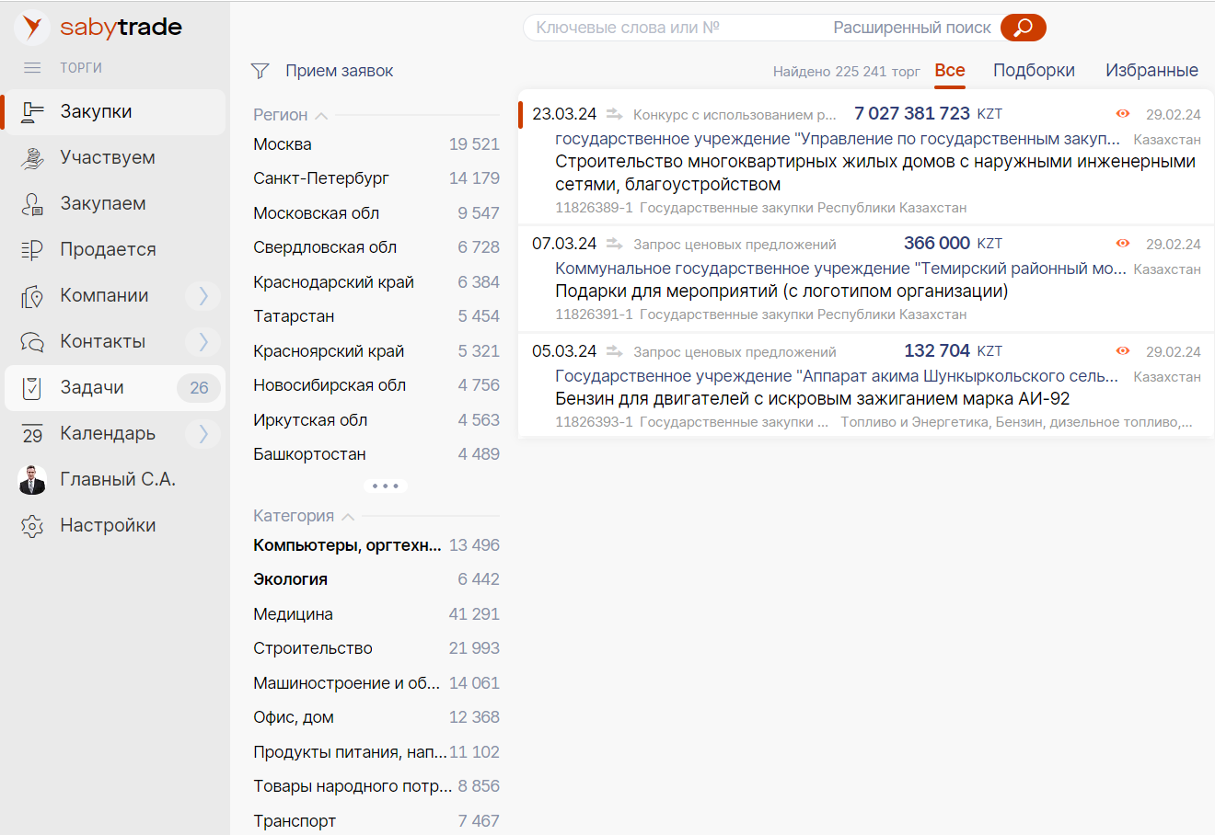Switch to the Подборки tab
Screen dimensions: 1215x835
pyautogui.click(x=1034, y=70)
